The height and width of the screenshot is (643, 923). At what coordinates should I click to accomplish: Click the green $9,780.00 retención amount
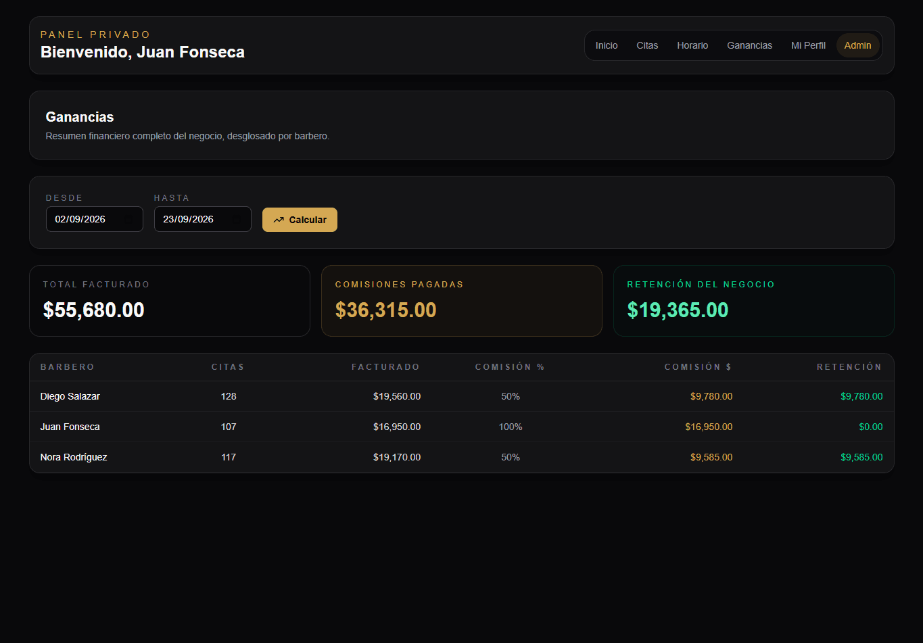pos(861,396)
